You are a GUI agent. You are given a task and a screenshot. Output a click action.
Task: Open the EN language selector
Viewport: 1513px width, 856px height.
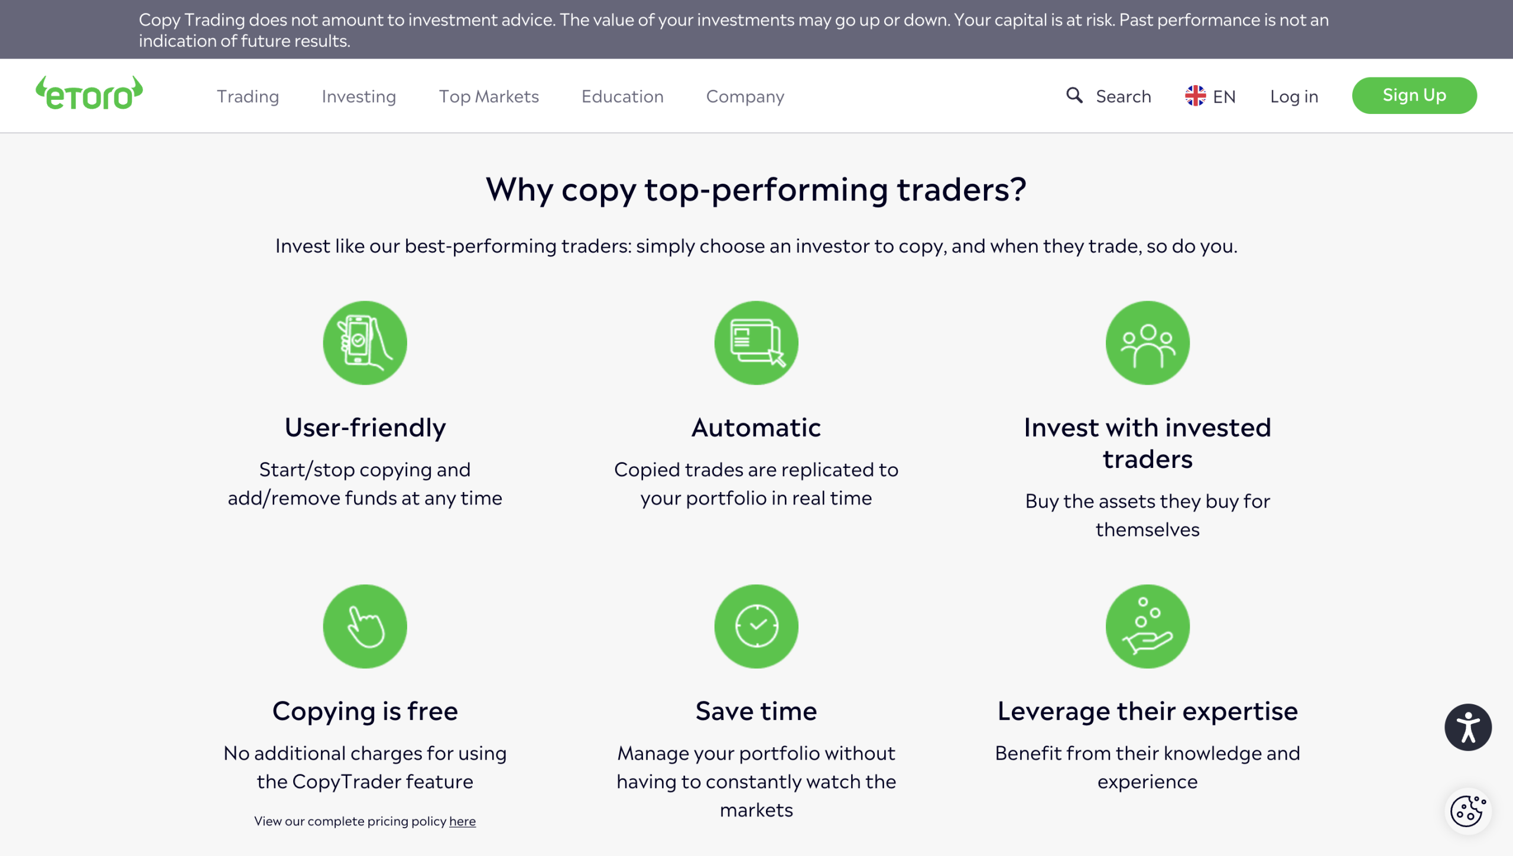pos(1210,96)
